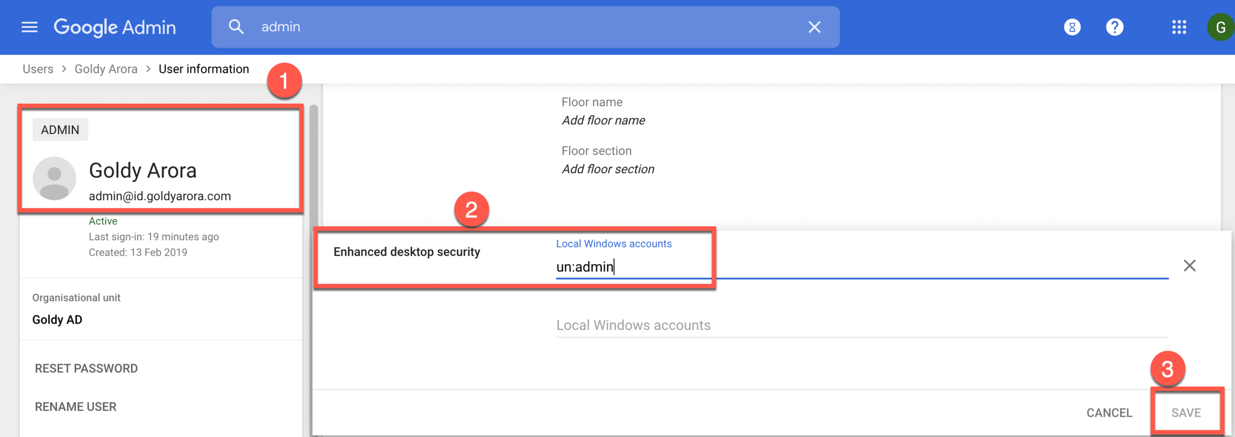Click Goldy Arora's profile photo placeholder
The width and height of the screenshot is (1235, 437).
click(x=54, y=178)
